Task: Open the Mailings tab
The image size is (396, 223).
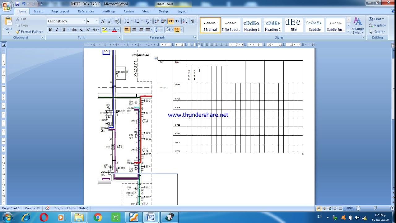Action: (x=109, y=11)
